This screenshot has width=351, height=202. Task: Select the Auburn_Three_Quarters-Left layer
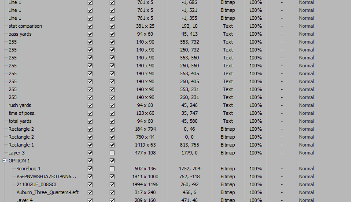coord(46,192)
